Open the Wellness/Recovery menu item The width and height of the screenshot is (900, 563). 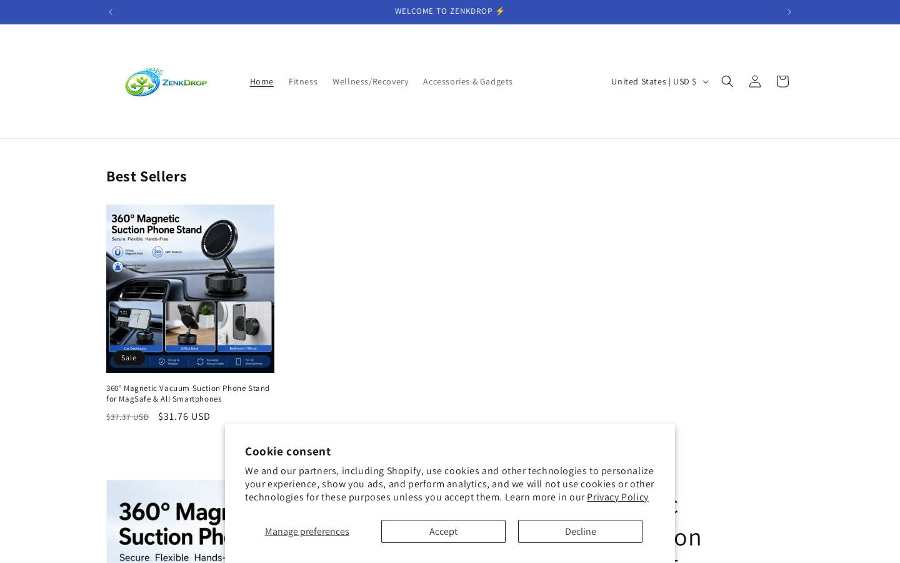[370, 81]
